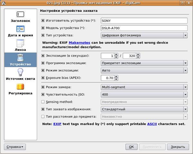Click the digiKam window title icon
Image resolution: width=193 pixels, height=154 pixels.
(4, 3)
